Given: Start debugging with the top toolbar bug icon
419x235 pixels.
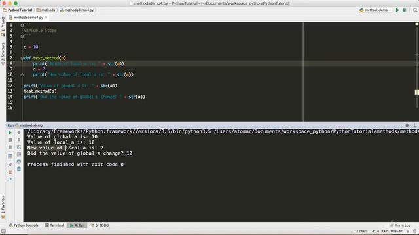Looking at the screenshot, I should coord(405,10).
